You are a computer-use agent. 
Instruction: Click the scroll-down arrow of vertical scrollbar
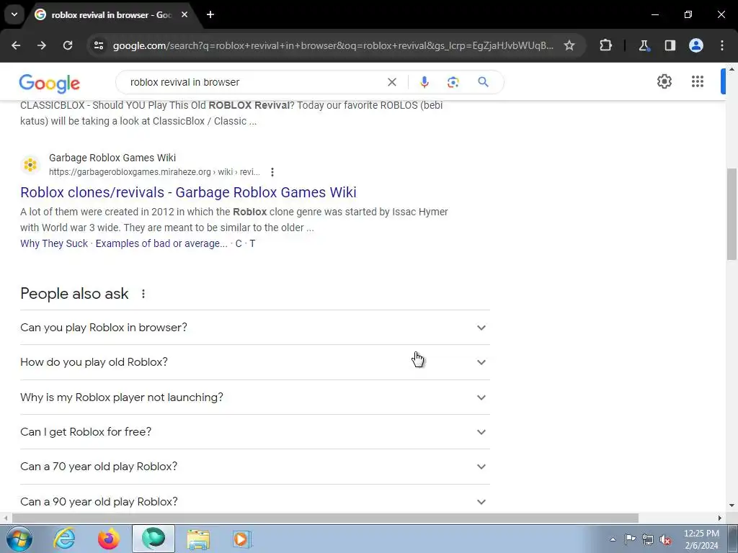(x=732, y=505)
